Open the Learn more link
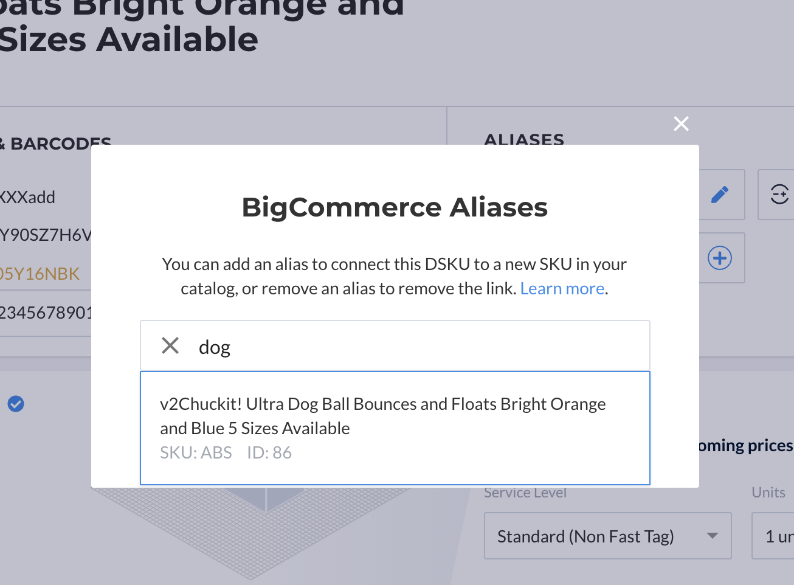The image size is (794, 585). [562, 288]
